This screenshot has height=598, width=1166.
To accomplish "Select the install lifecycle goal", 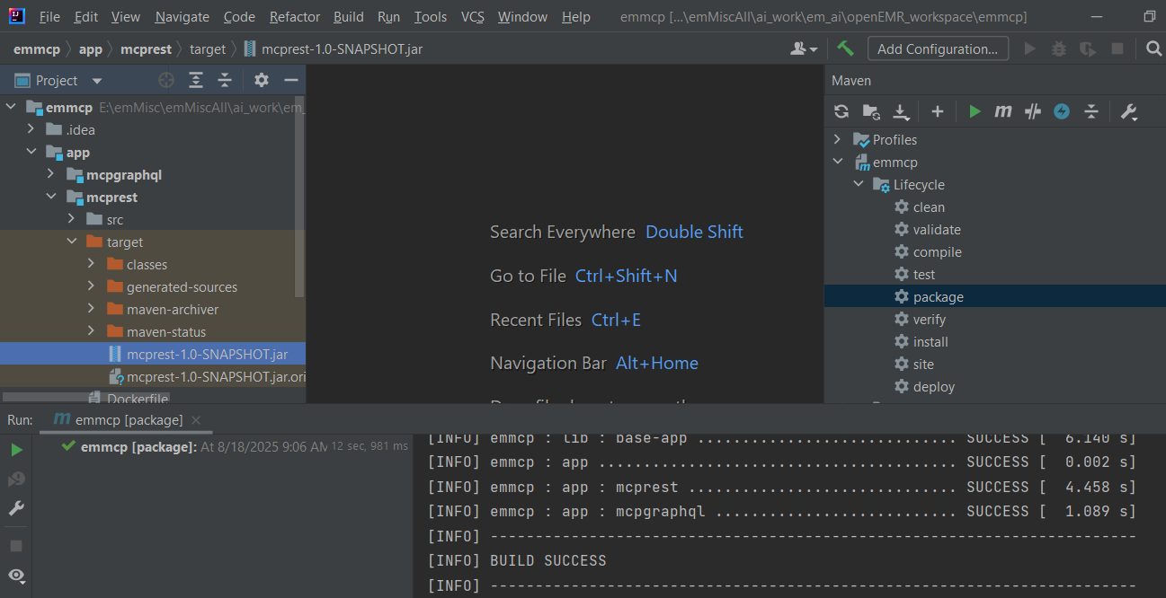I will 930,341.
